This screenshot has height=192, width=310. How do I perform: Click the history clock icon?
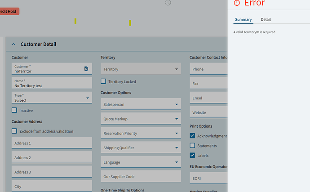point(168,3)
